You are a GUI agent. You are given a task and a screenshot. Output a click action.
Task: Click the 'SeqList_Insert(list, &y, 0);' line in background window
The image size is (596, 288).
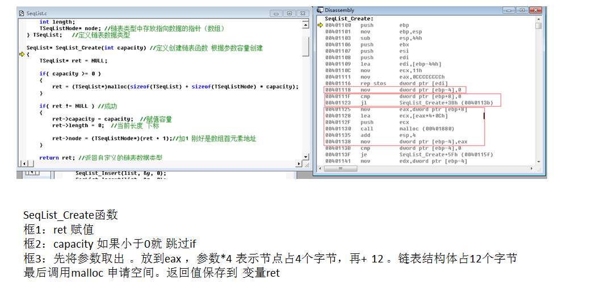121,173
